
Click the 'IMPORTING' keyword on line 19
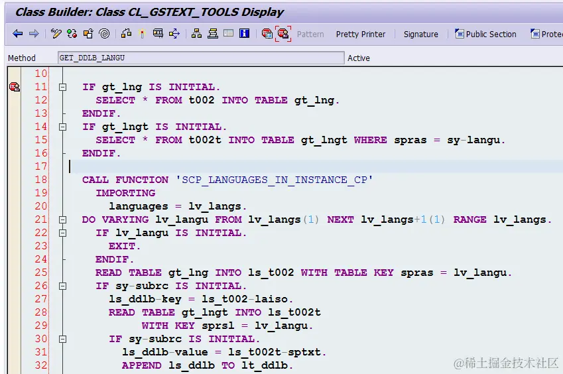[125, 193]
